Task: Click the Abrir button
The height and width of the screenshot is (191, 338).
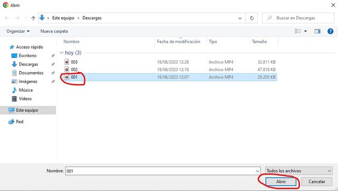Action: point(281,181)
